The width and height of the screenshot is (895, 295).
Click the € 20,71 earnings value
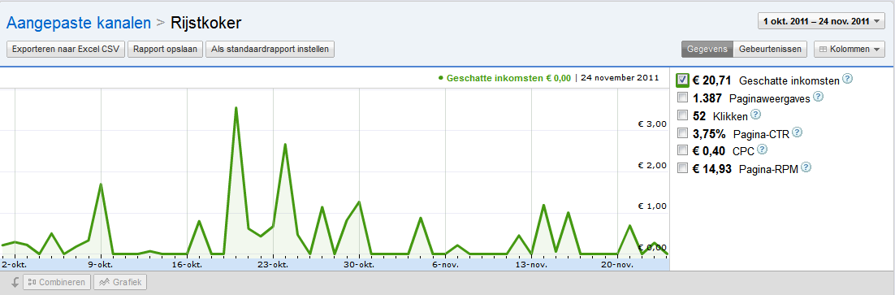[711, 80]
